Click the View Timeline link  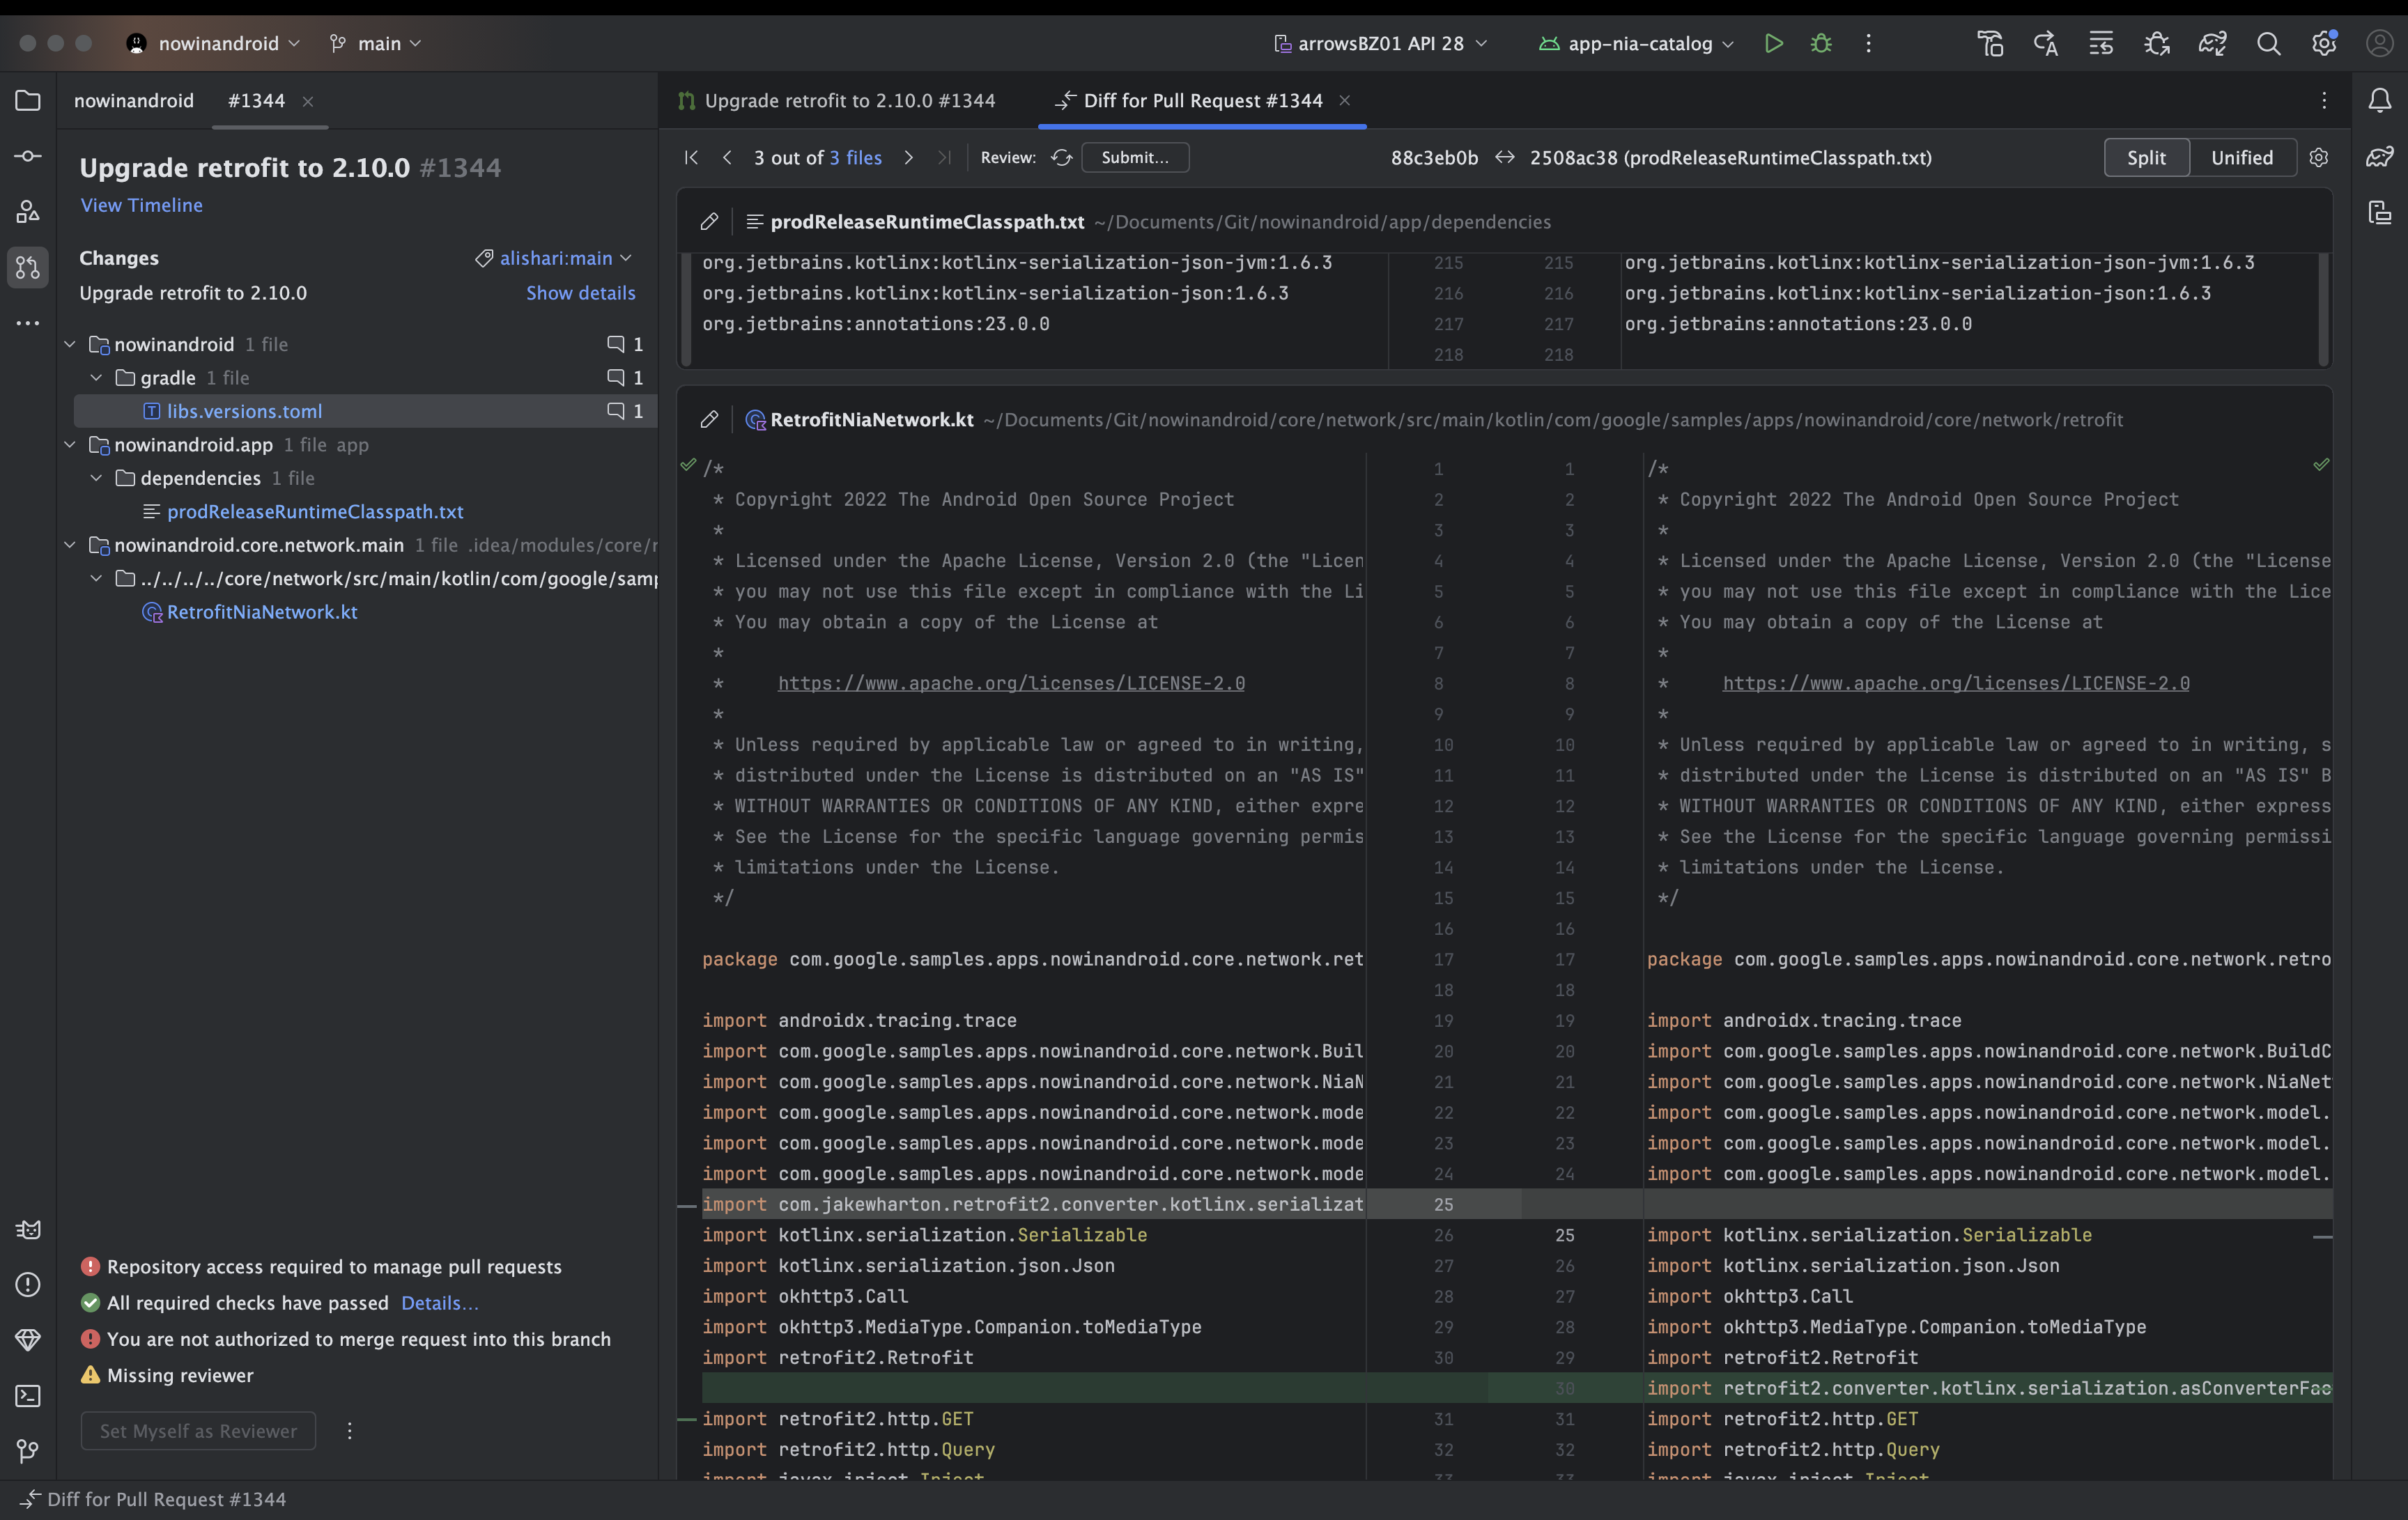[x=141, y=205]
